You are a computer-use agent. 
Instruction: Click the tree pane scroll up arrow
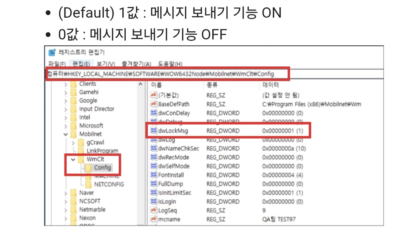click(141, 85)
